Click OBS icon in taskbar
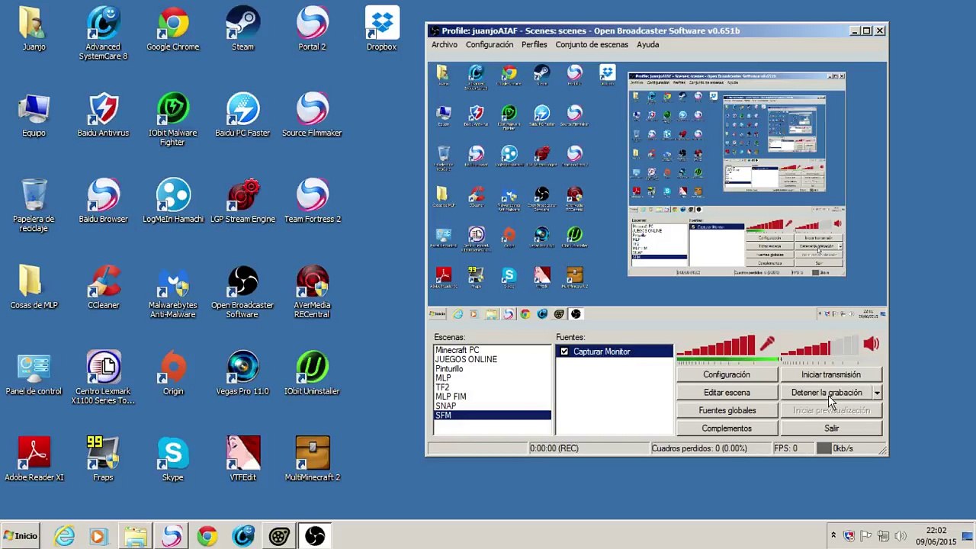This screenshot has width=976, height=549. tap(315, 537)
